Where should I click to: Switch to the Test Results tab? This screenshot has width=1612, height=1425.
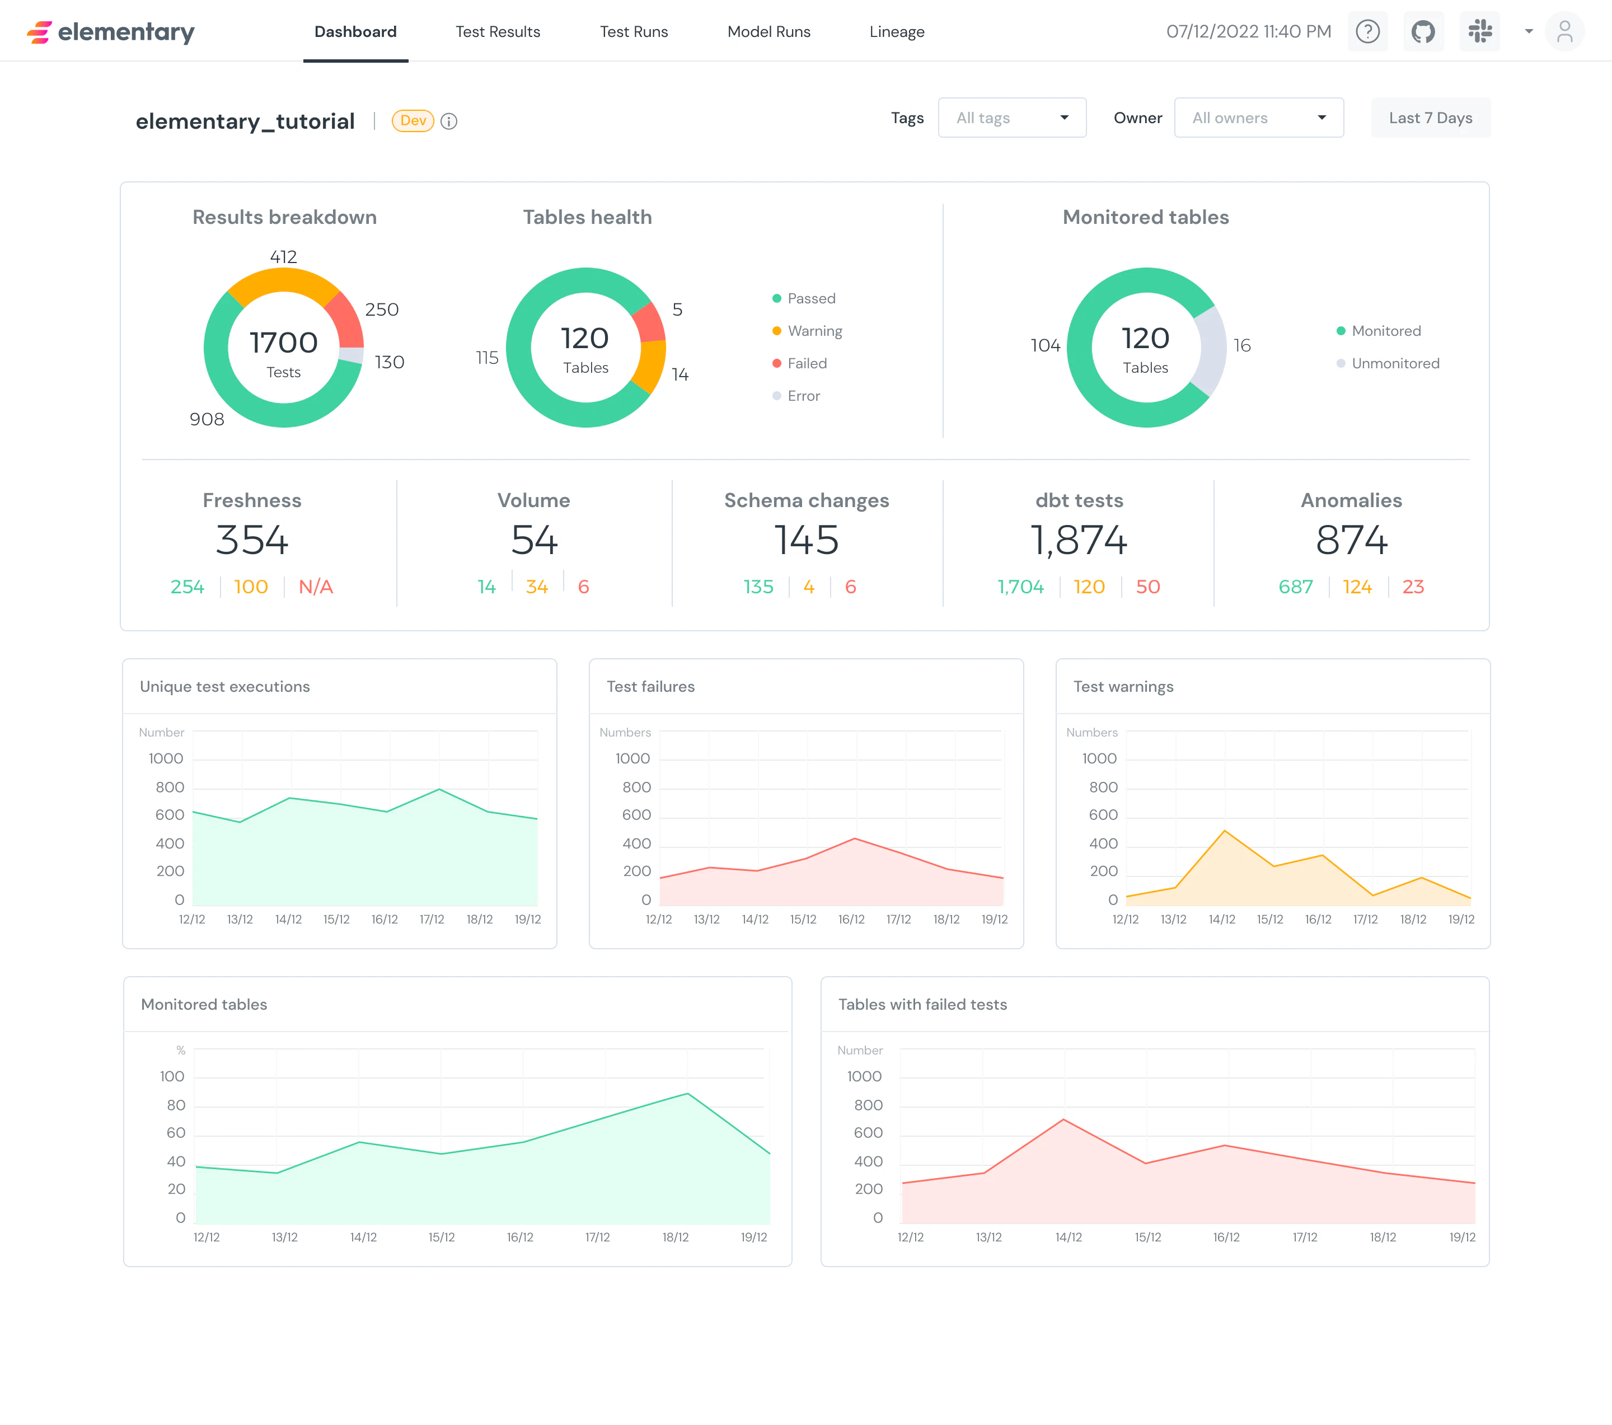498,31
